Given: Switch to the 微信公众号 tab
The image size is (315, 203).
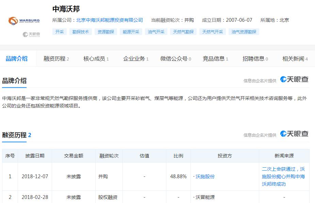Looking at the screenshot, I should tap(176, 58).
